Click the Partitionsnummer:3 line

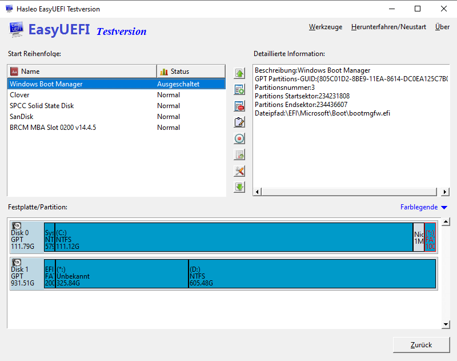pos(284,88)
